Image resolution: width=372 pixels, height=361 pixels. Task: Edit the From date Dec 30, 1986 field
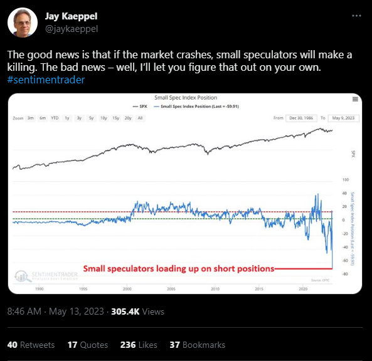click(301, 118)
